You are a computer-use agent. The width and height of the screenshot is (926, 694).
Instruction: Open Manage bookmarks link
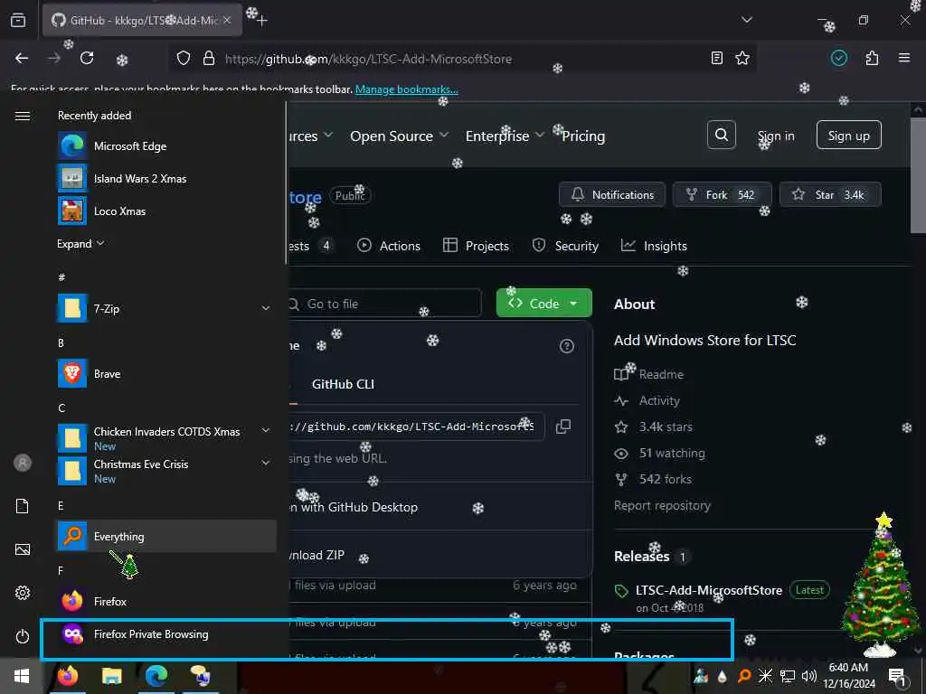click(x=406, y=89)
